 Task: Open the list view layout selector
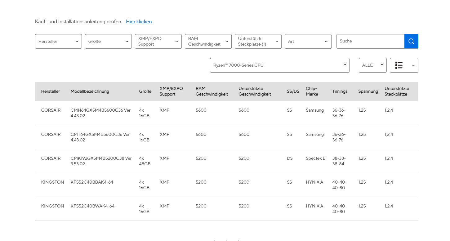point(404,65)
